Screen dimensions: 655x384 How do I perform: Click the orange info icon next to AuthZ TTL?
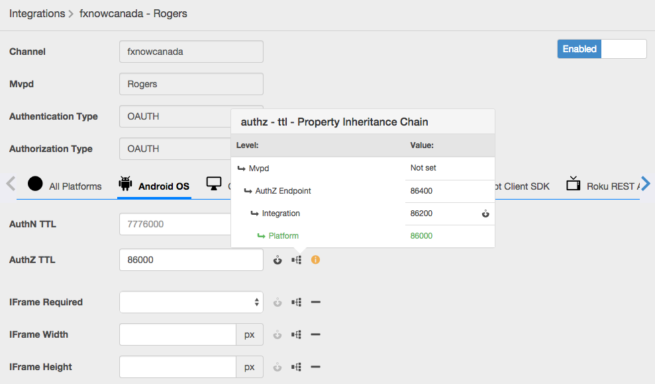click(315, 260)
